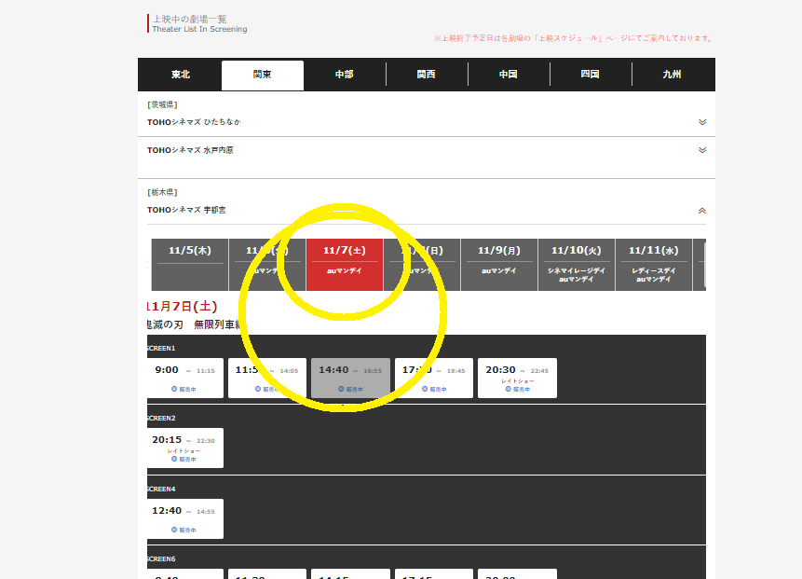Book the 20:30 late show in SCREEN1
The width and height of the screenshot is (802, 579).
point(517,378)
